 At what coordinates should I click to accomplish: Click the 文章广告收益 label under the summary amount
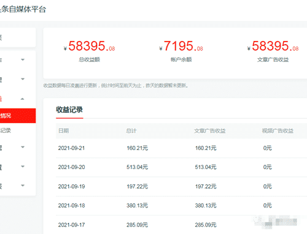pos(273,59)
